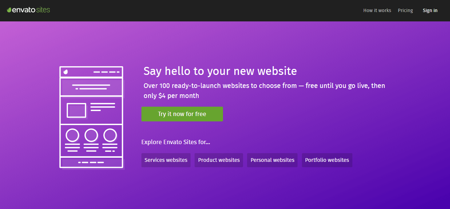Screen dimensions: 450x209
Task: Open the How it works page
Action: click(377, 10)
